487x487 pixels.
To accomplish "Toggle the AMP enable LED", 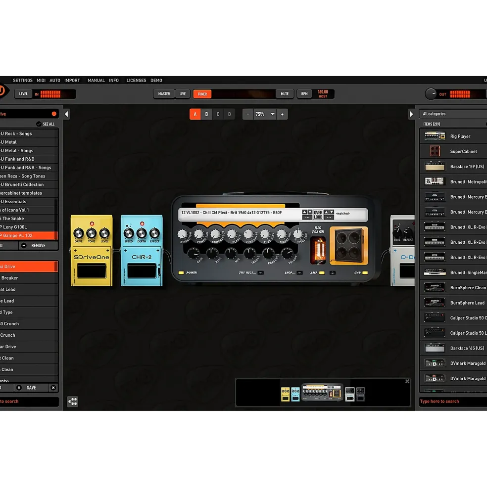I will [322, 273].
